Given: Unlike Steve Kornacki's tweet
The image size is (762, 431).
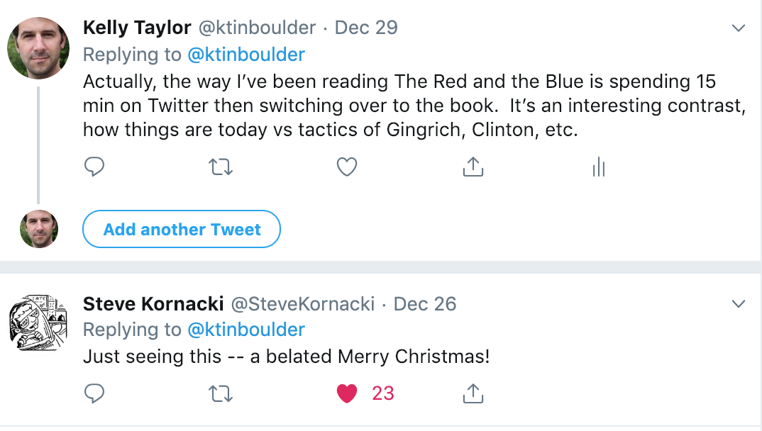Looking at the screenshot, I should tap(347, 393).
